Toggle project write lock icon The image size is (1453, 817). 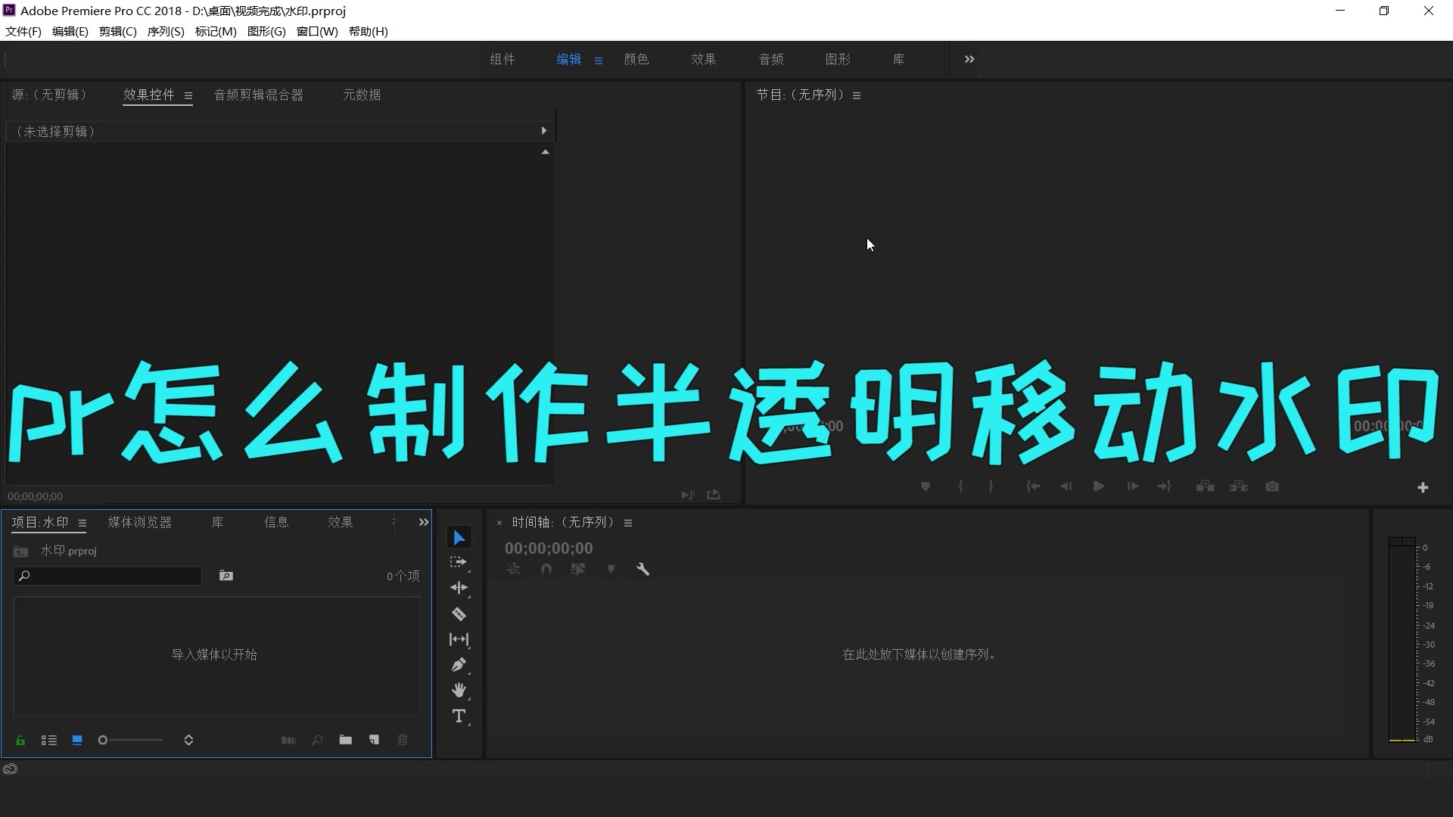click(x=20, y=740)
